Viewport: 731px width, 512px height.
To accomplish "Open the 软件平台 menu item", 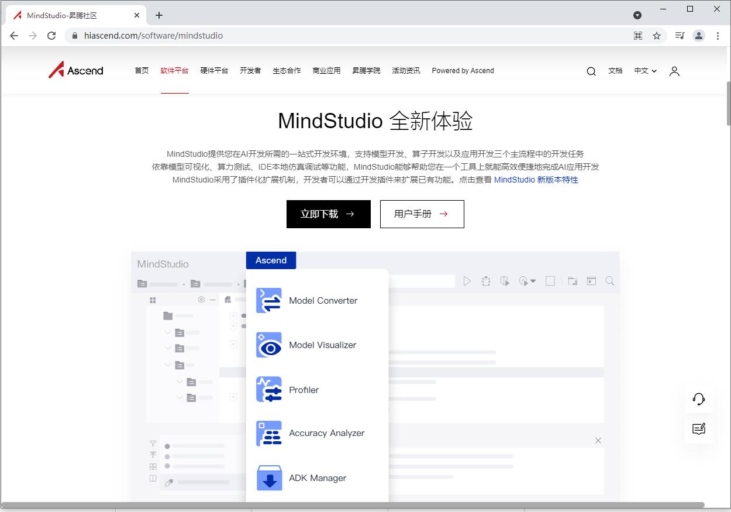I will [174, 71].
